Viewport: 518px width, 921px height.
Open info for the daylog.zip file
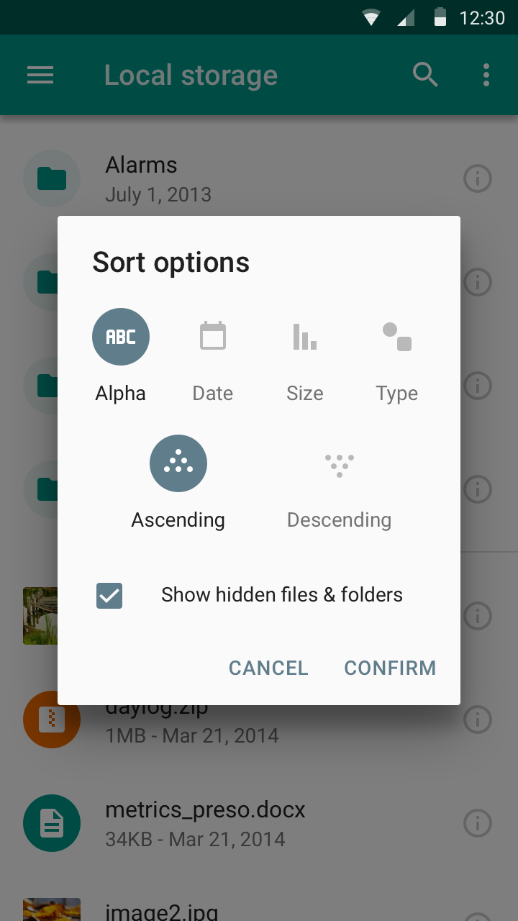point(478,719)
